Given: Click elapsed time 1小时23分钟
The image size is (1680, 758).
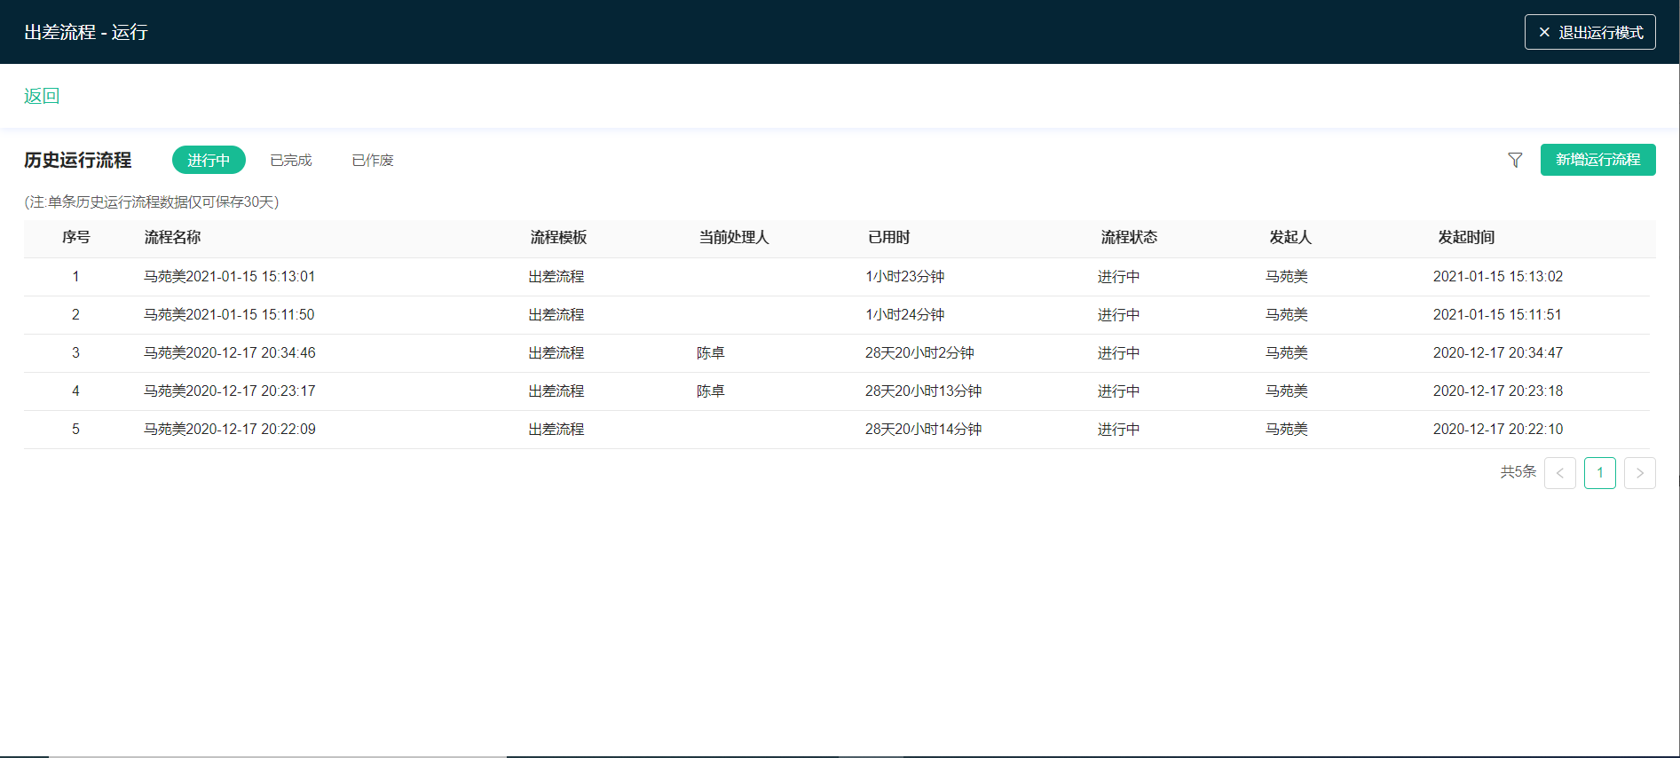Looking at the screenshot, I should [905, 276].
